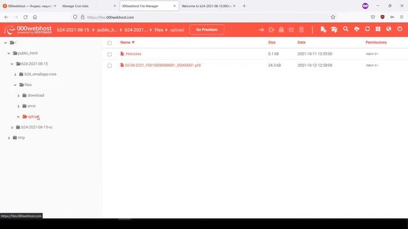Reload the page in browser
Screen dimensions: 408x229
click(25, 17)
